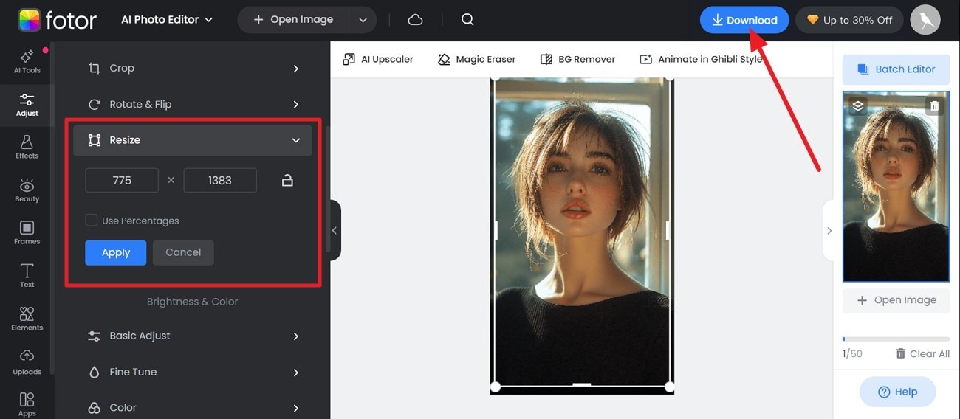Open the AI Upscaler tool

[378, 59]
